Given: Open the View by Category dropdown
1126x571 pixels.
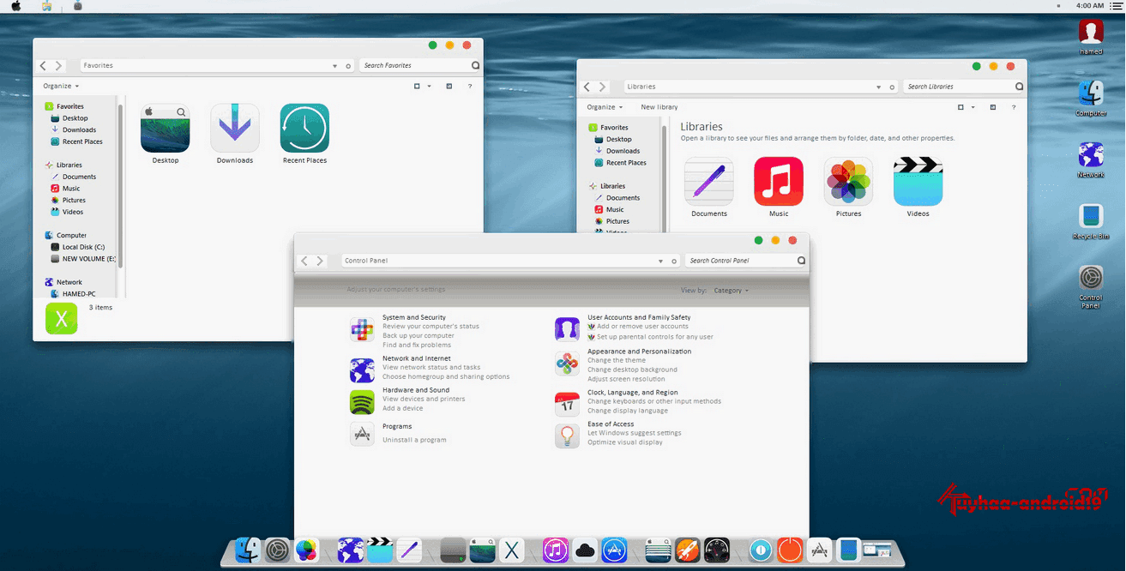Looking at the screenshot, I should pyautogui.click(x=731, y=291).
